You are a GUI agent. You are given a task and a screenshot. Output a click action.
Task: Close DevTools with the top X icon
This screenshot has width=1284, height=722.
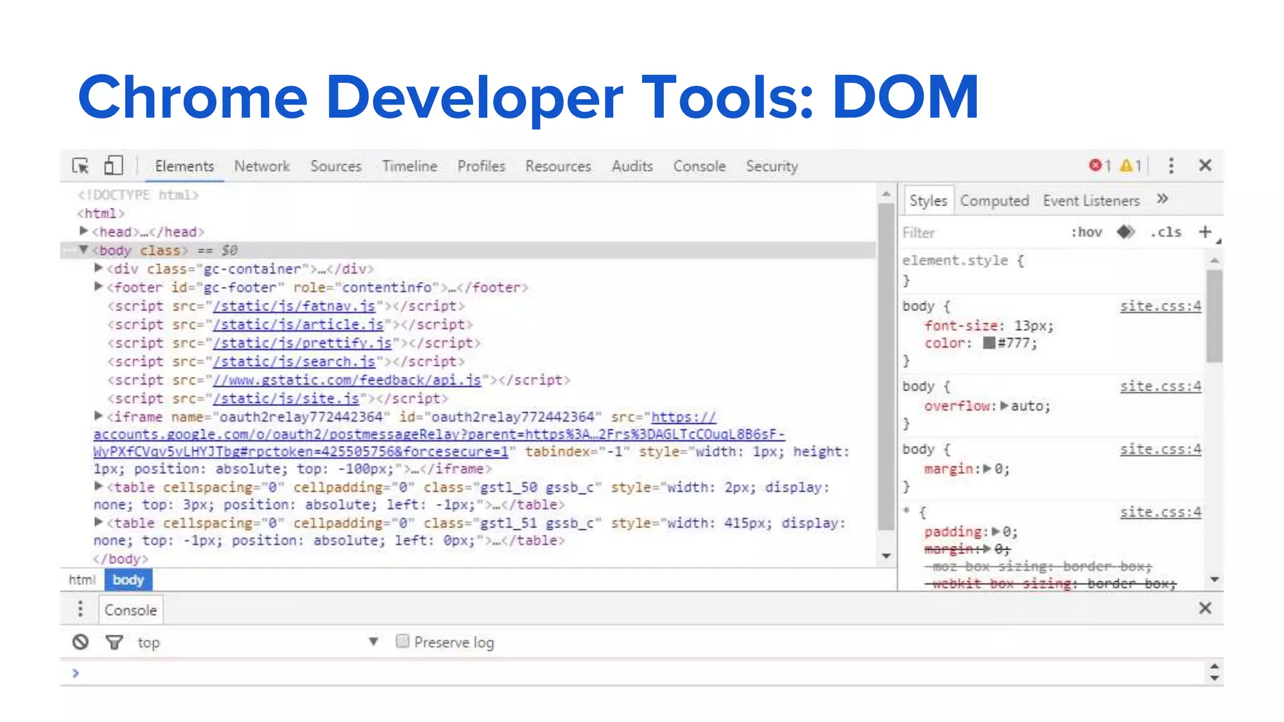point(1205,165)
